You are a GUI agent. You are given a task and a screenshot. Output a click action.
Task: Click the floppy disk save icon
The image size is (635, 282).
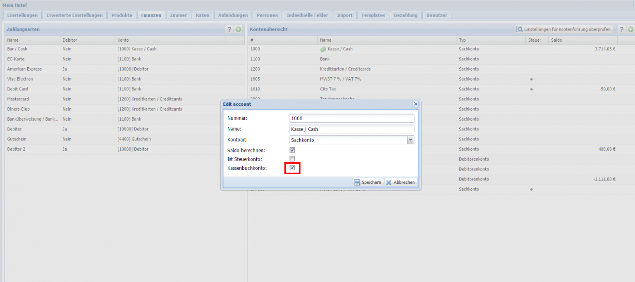pos(357,182)
